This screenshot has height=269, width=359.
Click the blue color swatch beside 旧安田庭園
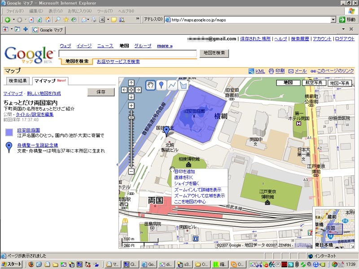click(x=9, y=132)
